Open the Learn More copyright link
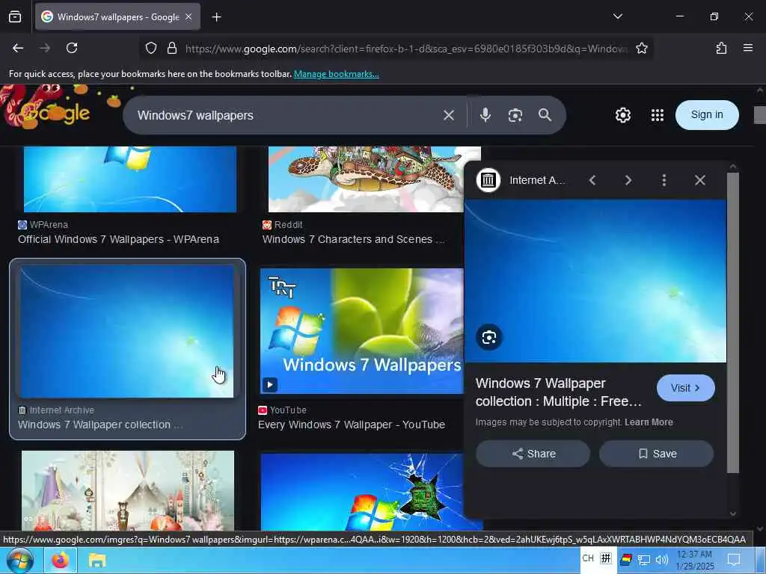The width and height of the screenshot is (766, 574). pos(649,422)
